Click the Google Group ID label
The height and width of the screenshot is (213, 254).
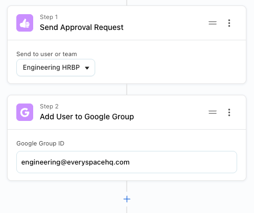click(x=40, y=143)
